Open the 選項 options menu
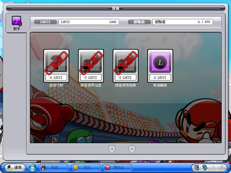 pos(15,168)
